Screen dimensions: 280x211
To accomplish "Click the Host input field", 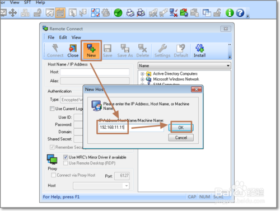I will click(95, 72).
